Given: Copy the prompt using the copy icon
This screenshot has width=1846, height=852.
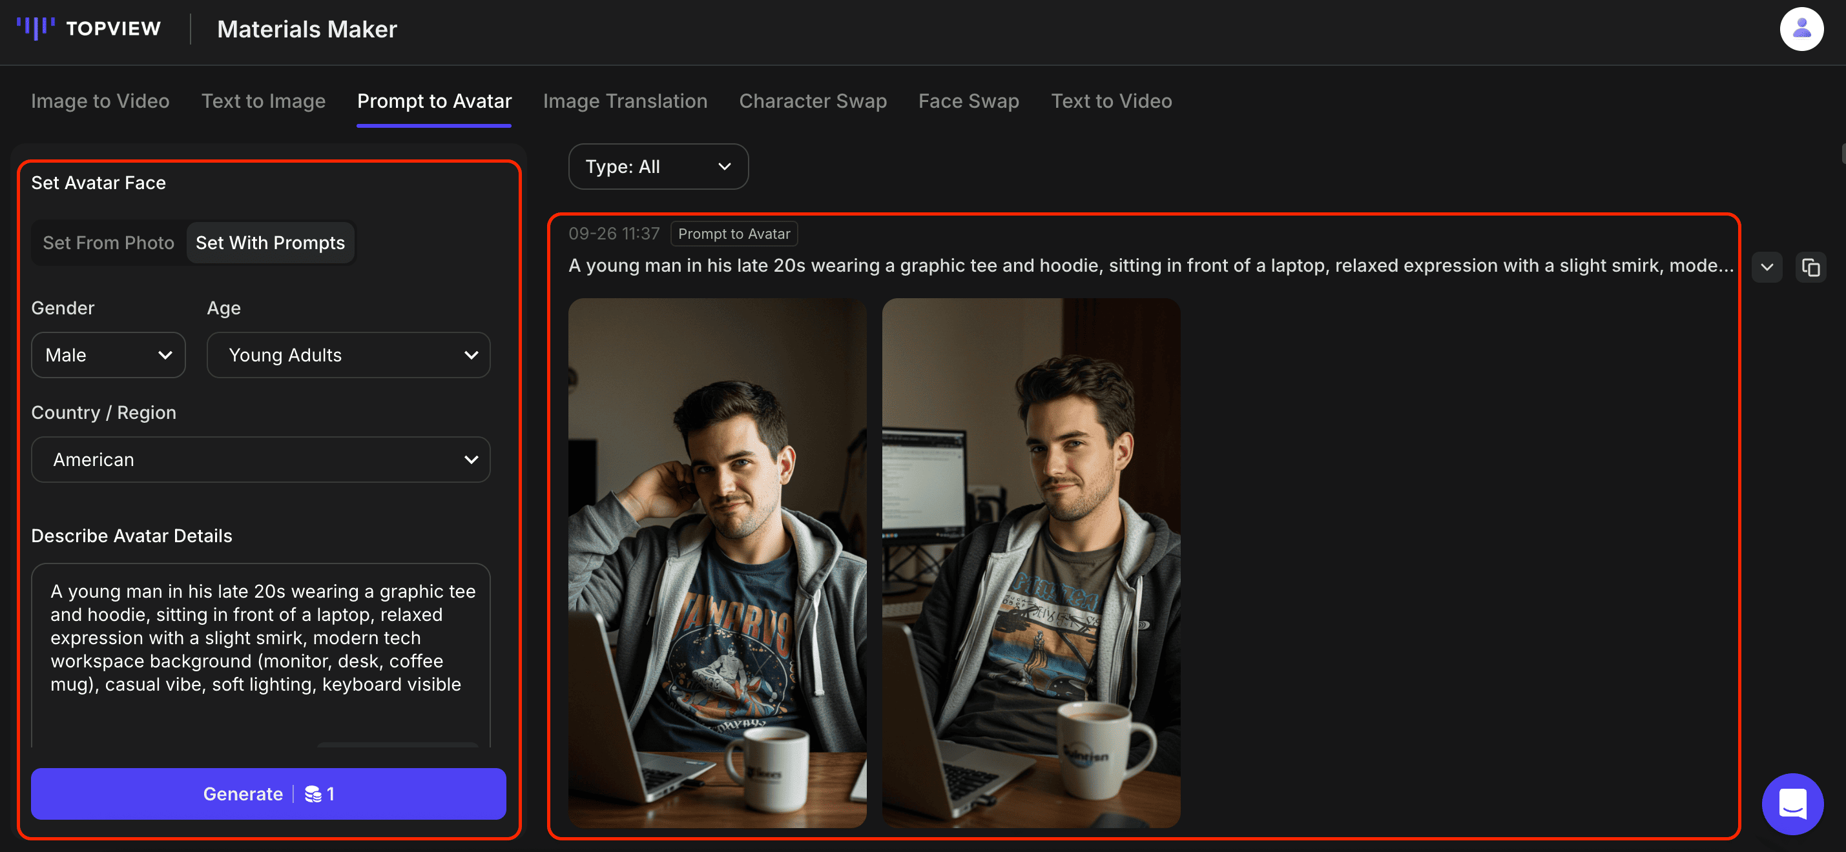Looking at the screenshot, I should click(x=1812, y=267).
